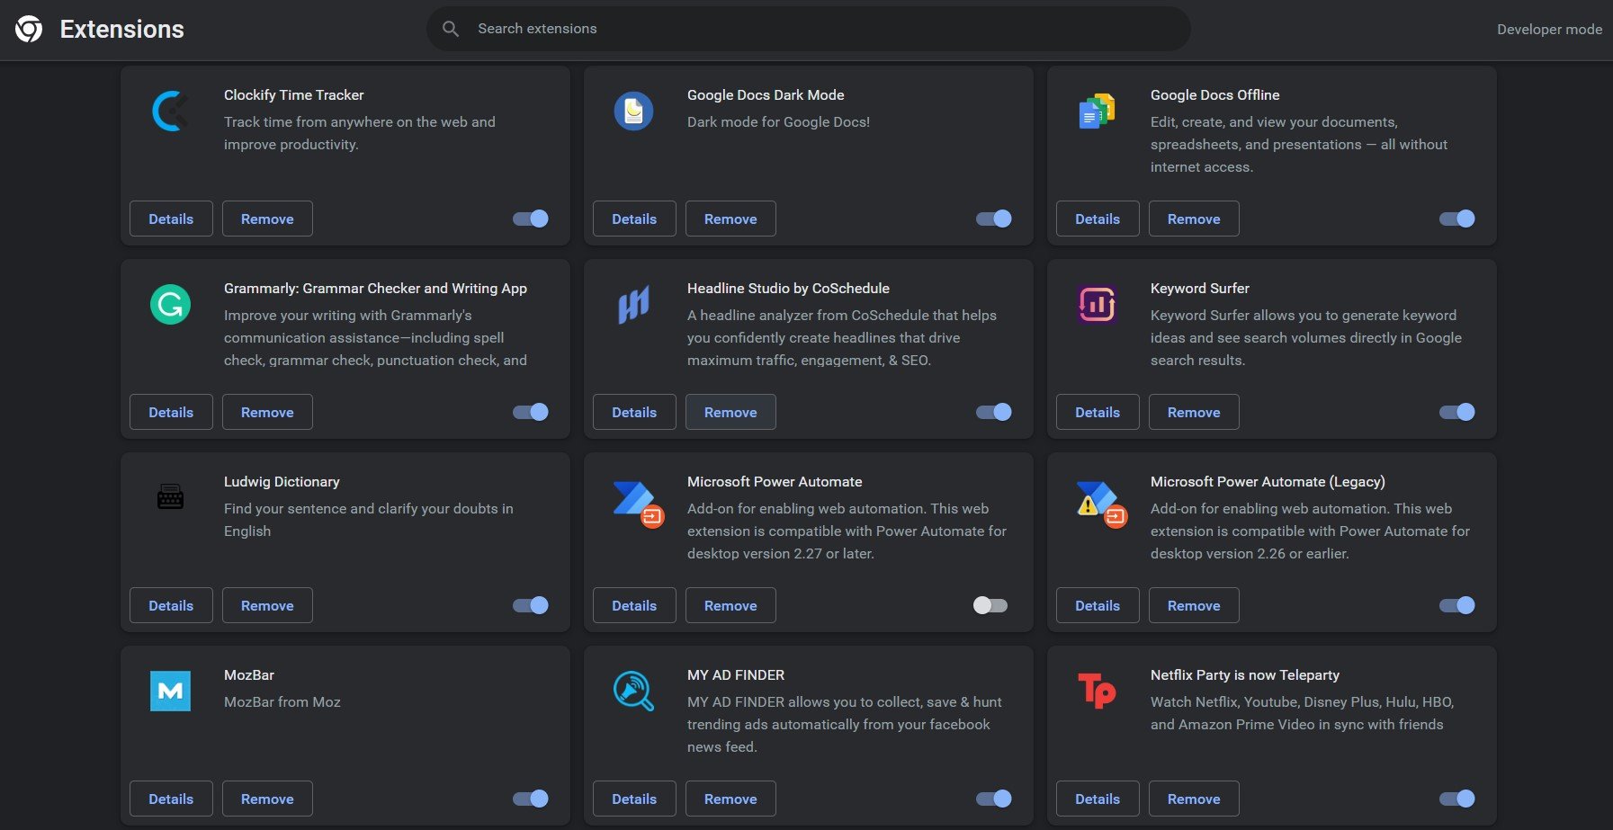The width and height of the screenshot is (1613, 830).
Task: Click the Headline Studio extension icon
Action: 633,305
